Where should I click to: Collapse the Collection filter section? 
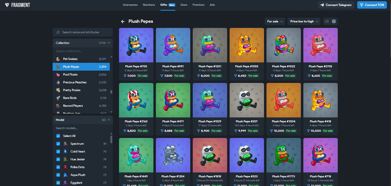[x=83, y=43]
